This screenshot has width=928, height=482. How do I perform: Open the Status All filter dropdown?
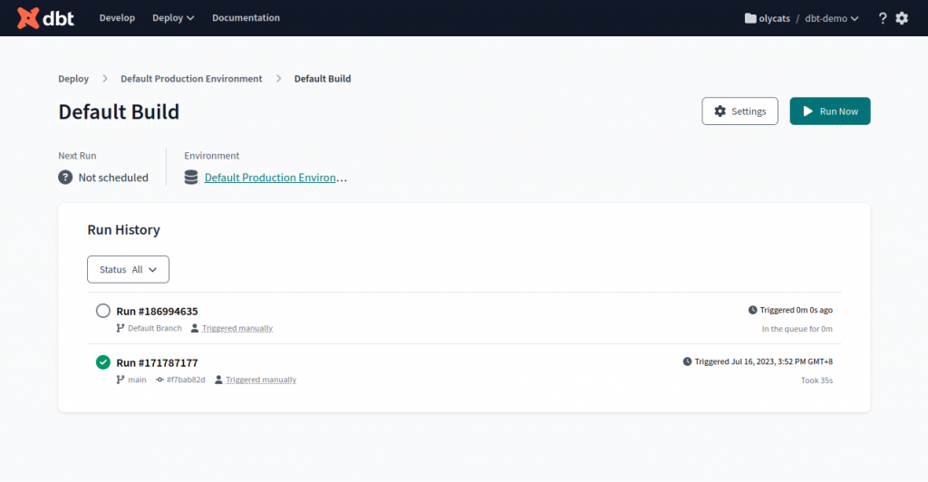128,270
